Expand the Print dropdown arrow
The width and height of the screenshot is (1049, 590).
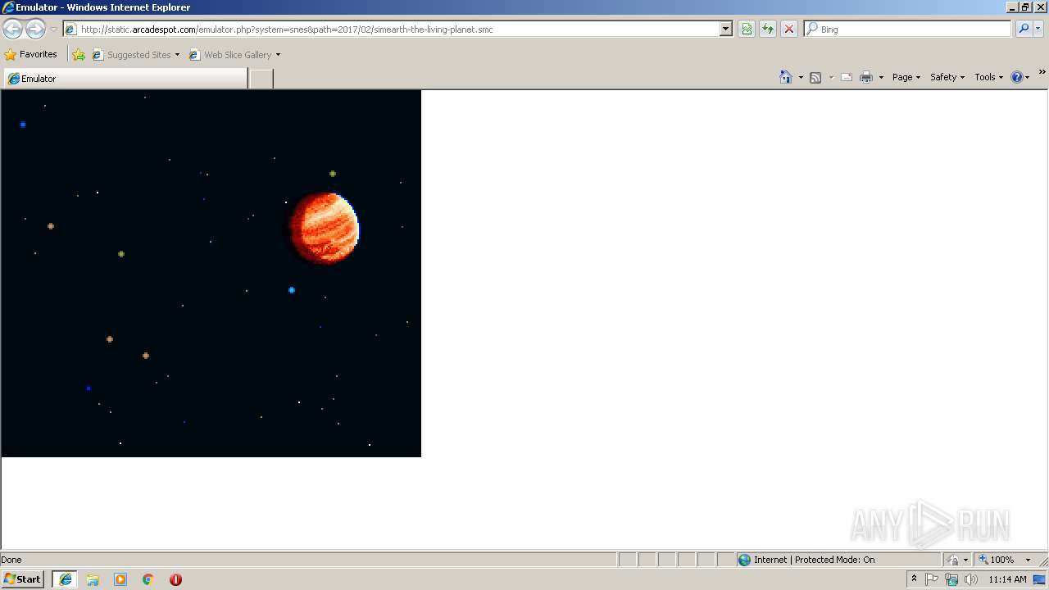pos(881,77)
